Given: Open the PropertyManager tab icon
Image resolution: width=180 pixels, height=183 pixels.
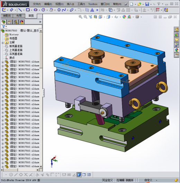Looking at the screenshot, I should point(9,22).
